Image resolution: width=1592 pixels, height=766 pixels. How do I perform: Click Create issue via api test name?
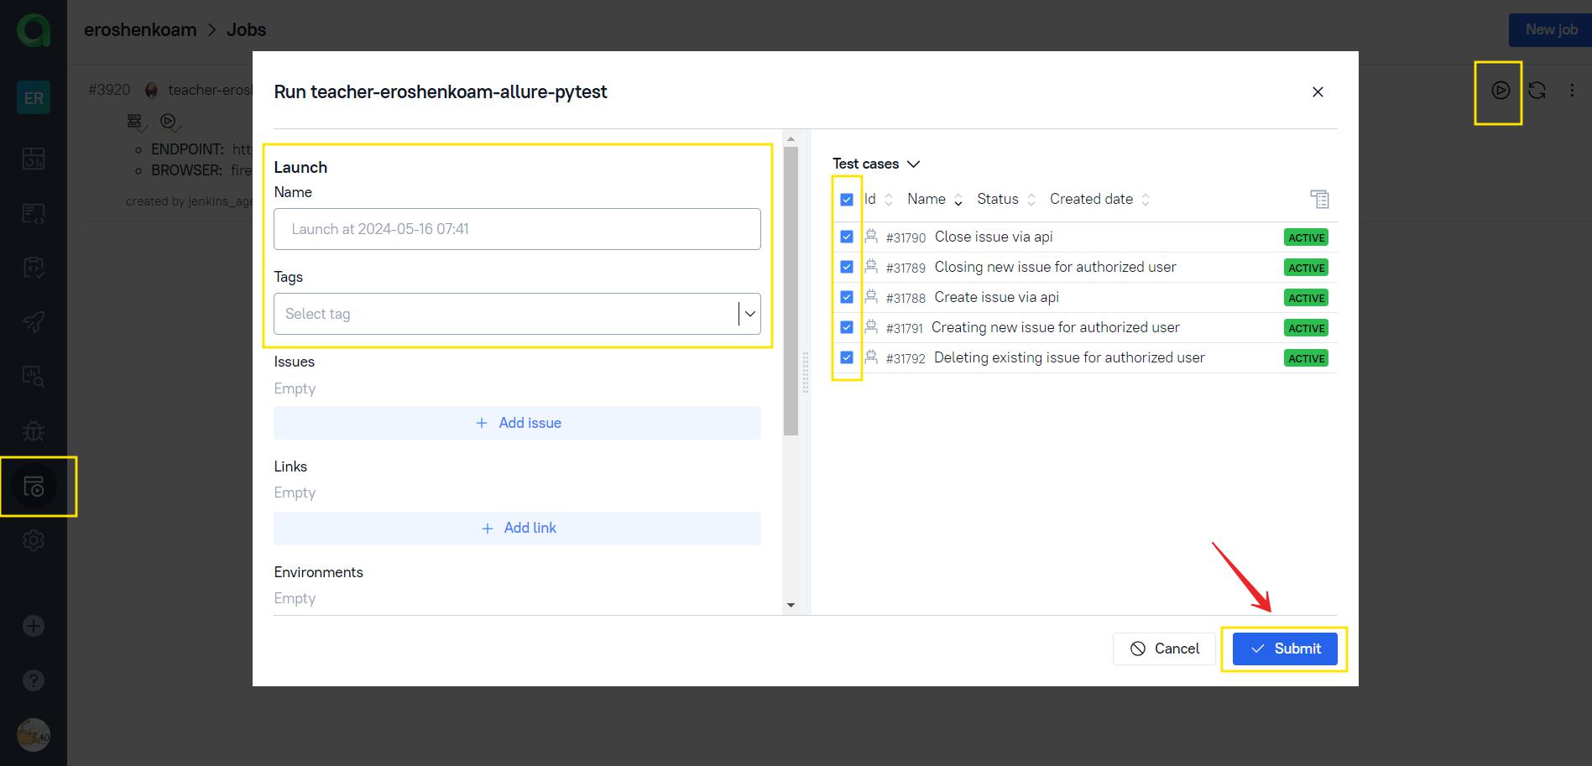(x=996, y=297)
